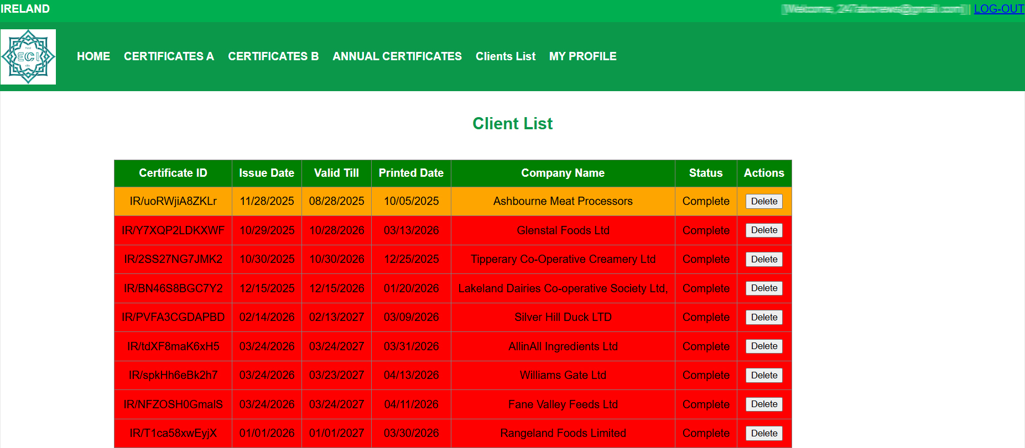Image resolution: width=1025 pixels, height=448 pixels.
Task: Click valid till date 08/28/2025
Action: click(336, 201)
